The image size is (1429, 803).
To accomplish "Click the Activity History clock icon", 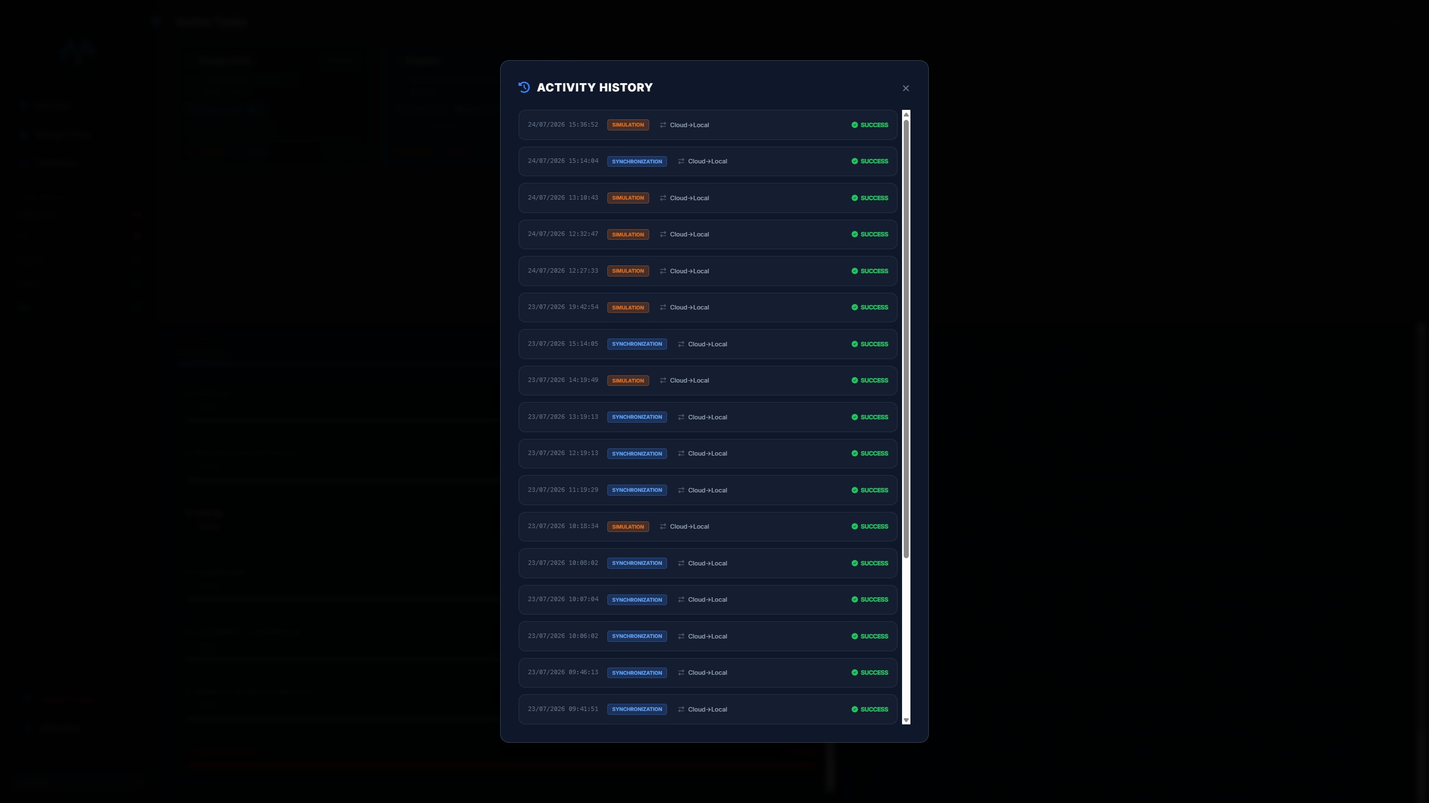I will 524,87.
